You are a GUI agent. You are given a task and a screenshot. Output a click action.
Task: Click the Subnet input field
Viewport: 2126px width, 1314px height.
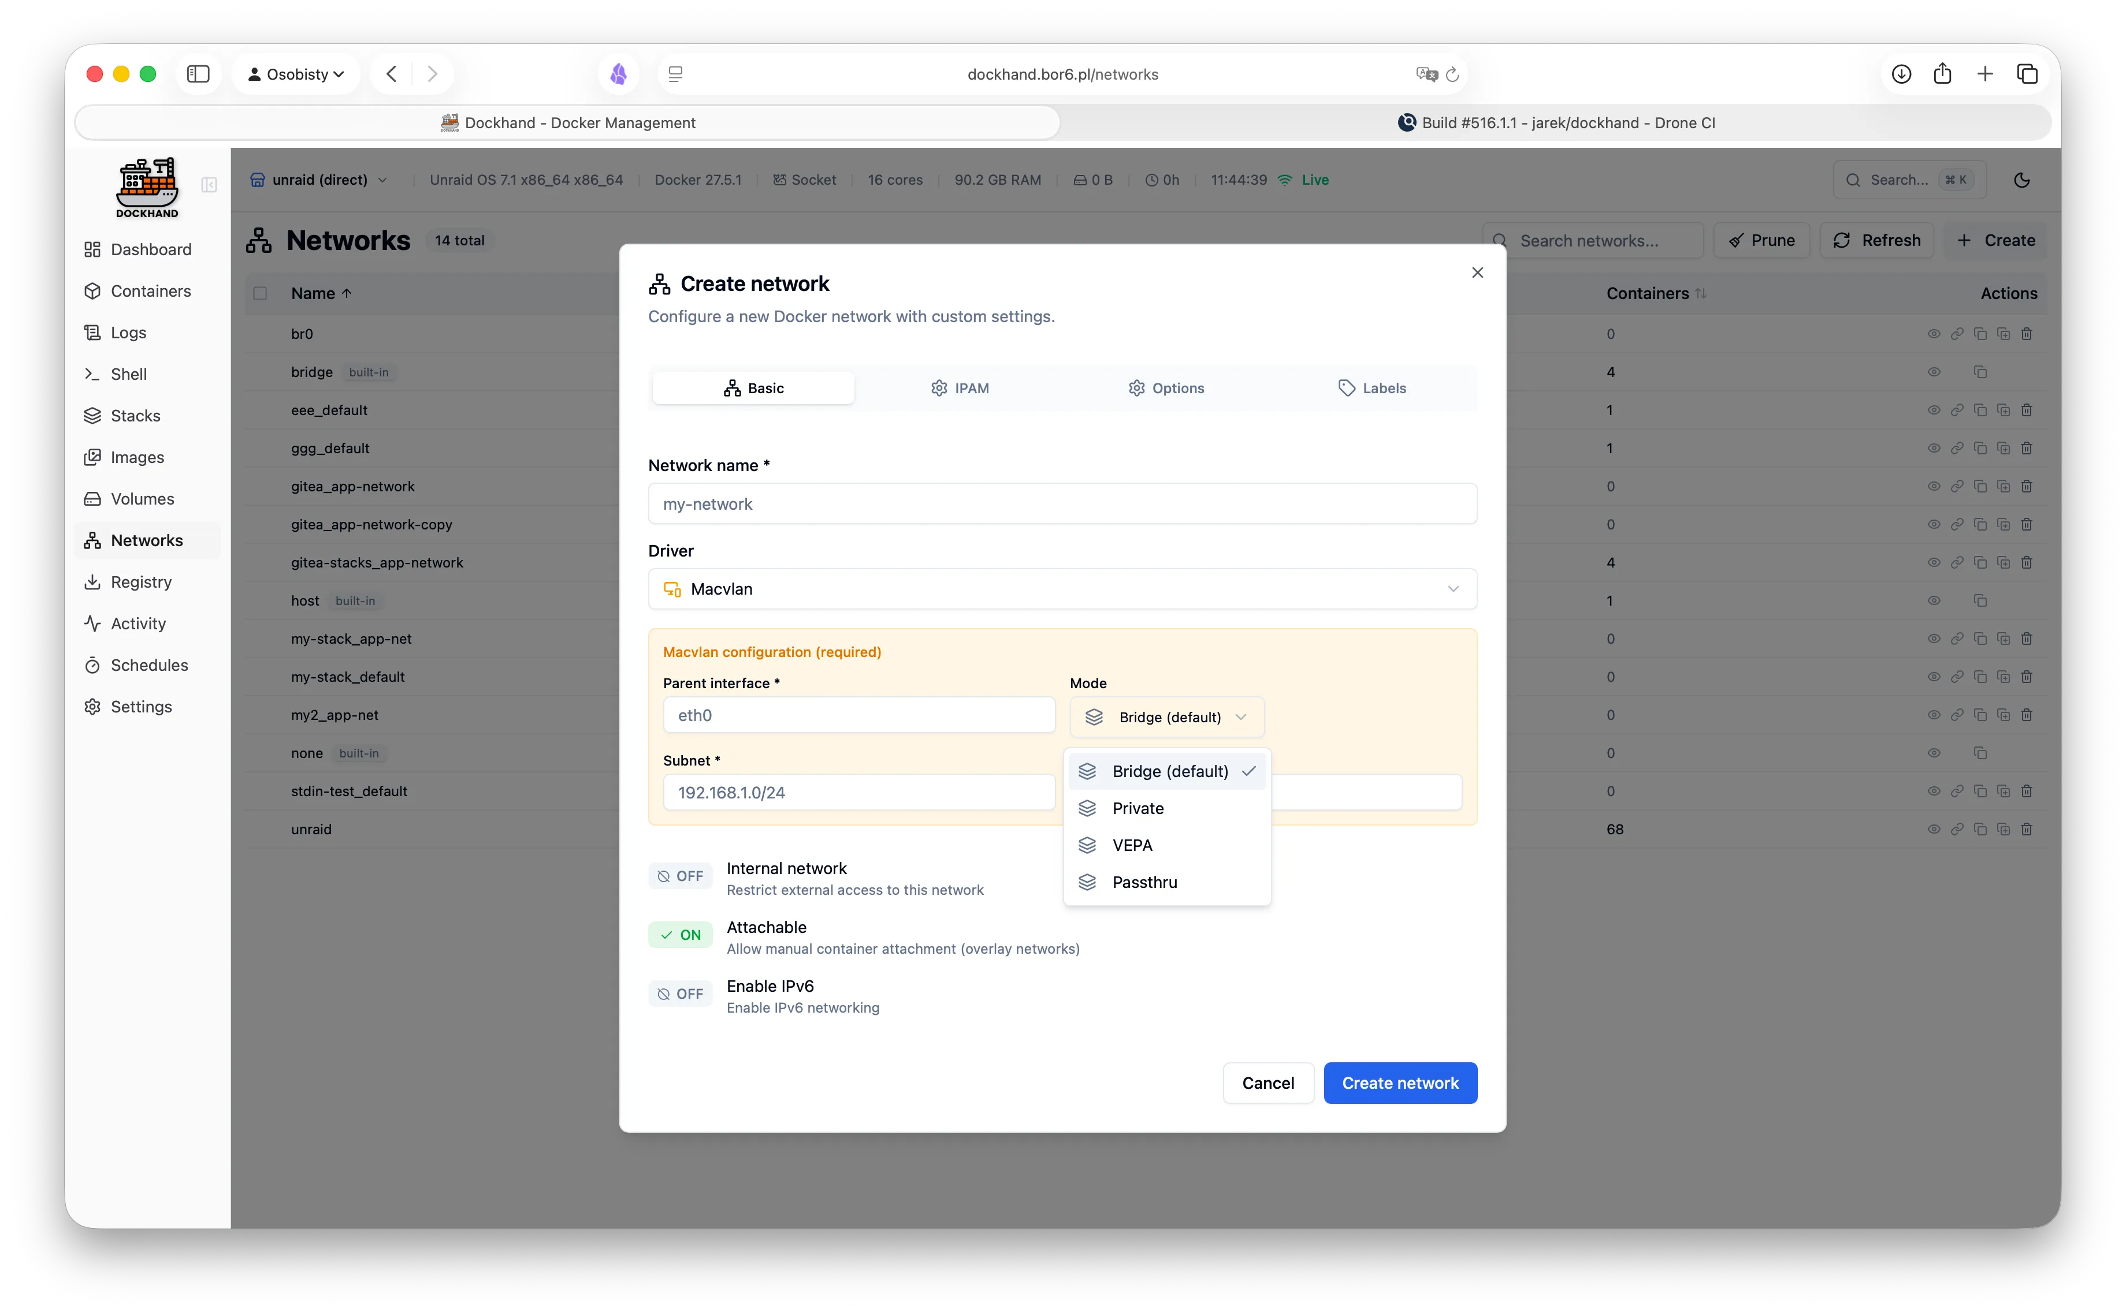click(x=858, y=792)
